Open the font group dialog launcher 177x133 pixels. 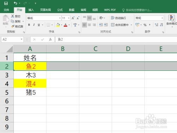79,32
